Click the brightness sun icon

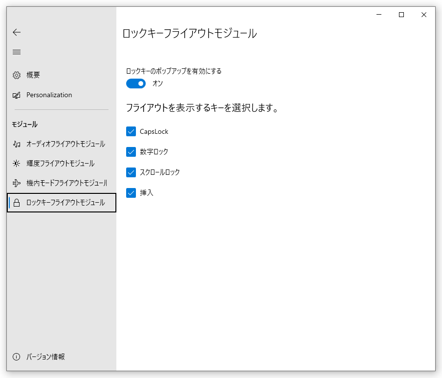17,164
